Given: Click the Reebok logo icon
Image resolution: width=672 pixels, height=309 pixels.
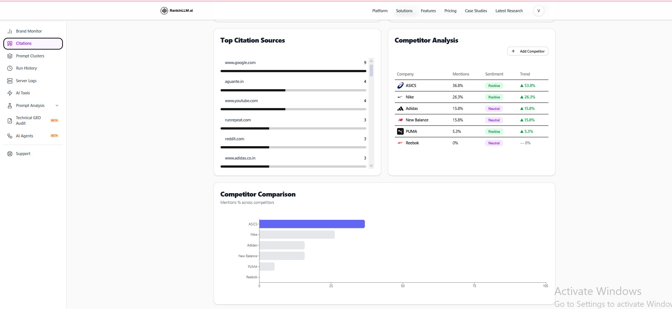Looking at the screenshot, I should coord(400,143).
